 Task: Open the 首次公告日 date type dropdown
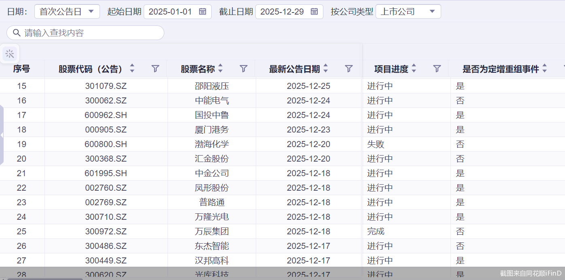pyautogui.click(x=67, y=12)
